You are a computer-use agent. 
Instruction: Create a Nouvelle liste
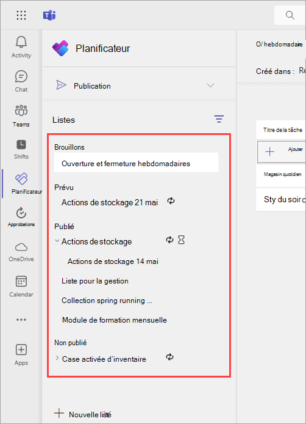[x=82, y=414]
